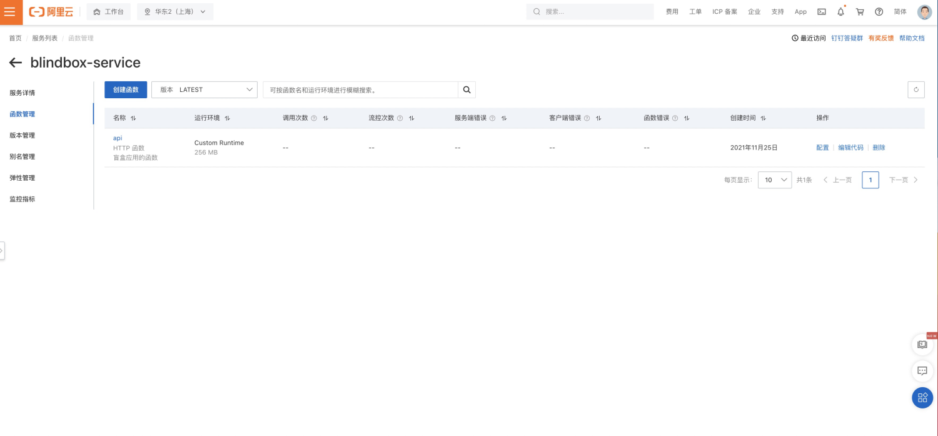Refresh the function list

(916, 89)
